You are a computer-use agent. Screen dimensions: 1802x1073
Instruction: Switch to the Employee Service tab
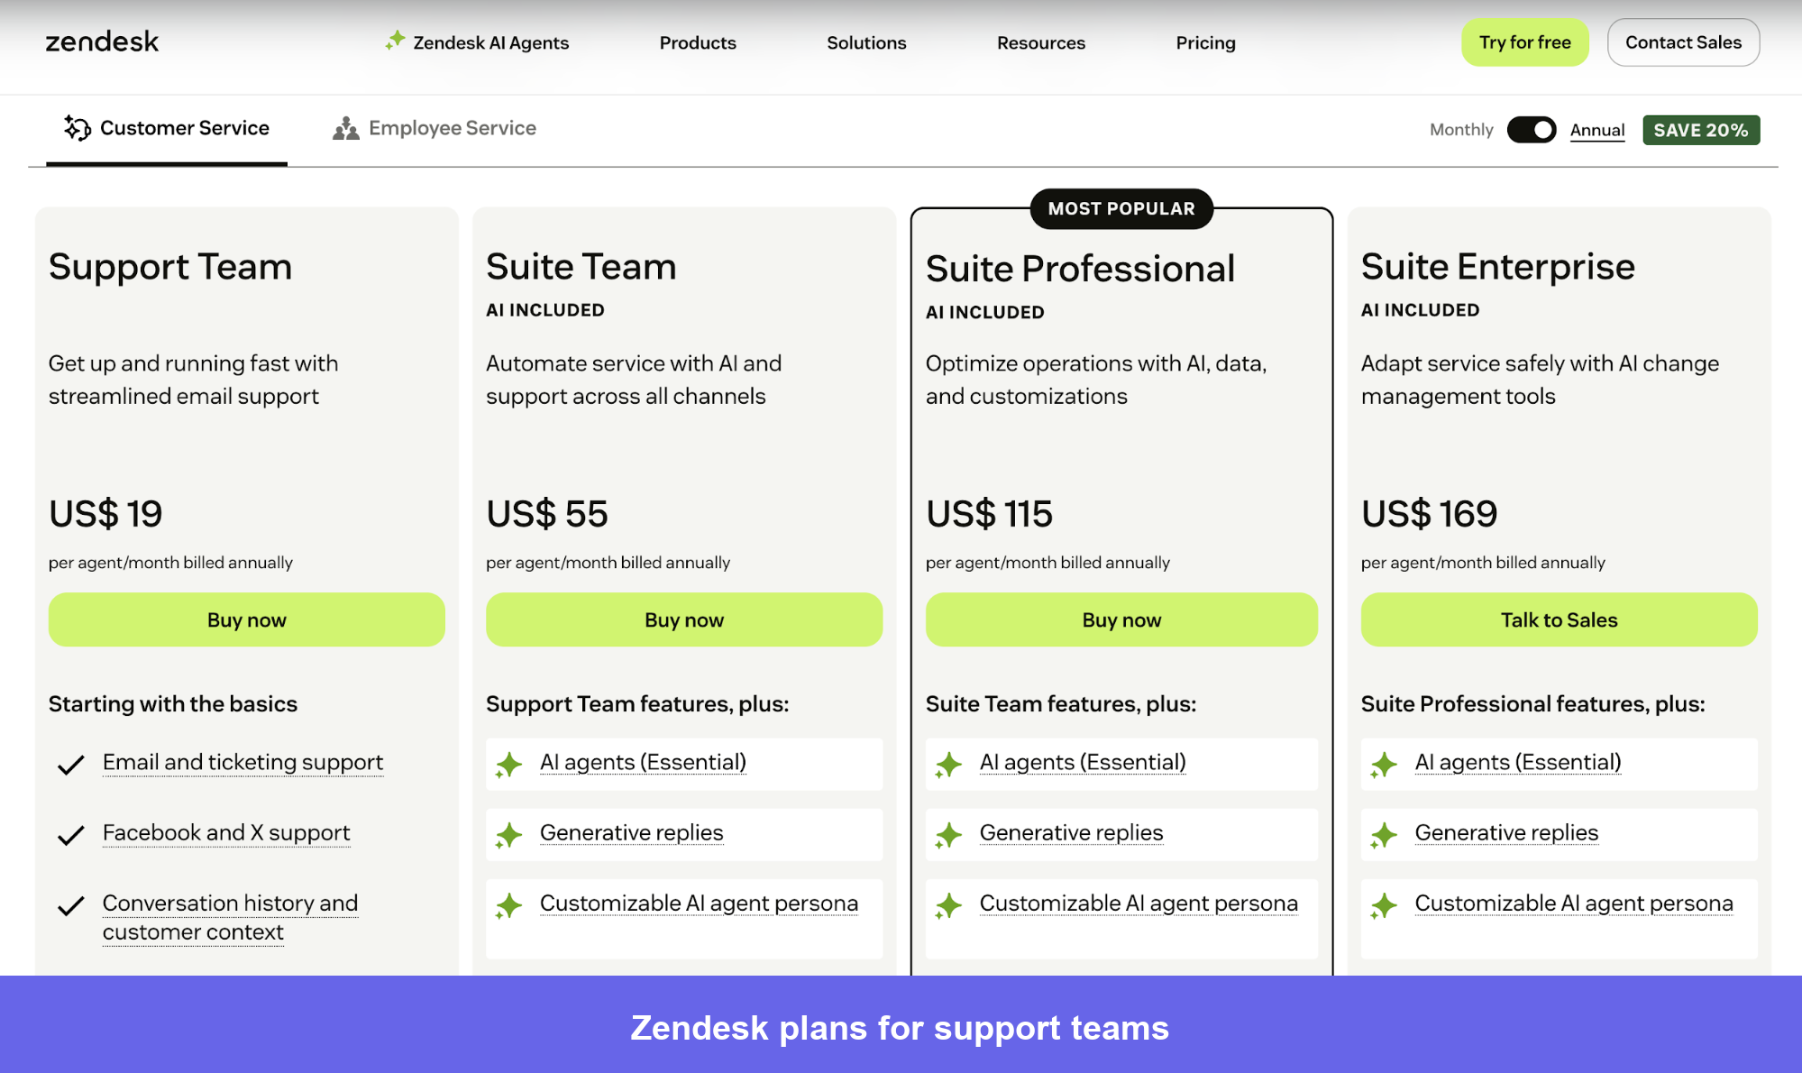[453, 128]
